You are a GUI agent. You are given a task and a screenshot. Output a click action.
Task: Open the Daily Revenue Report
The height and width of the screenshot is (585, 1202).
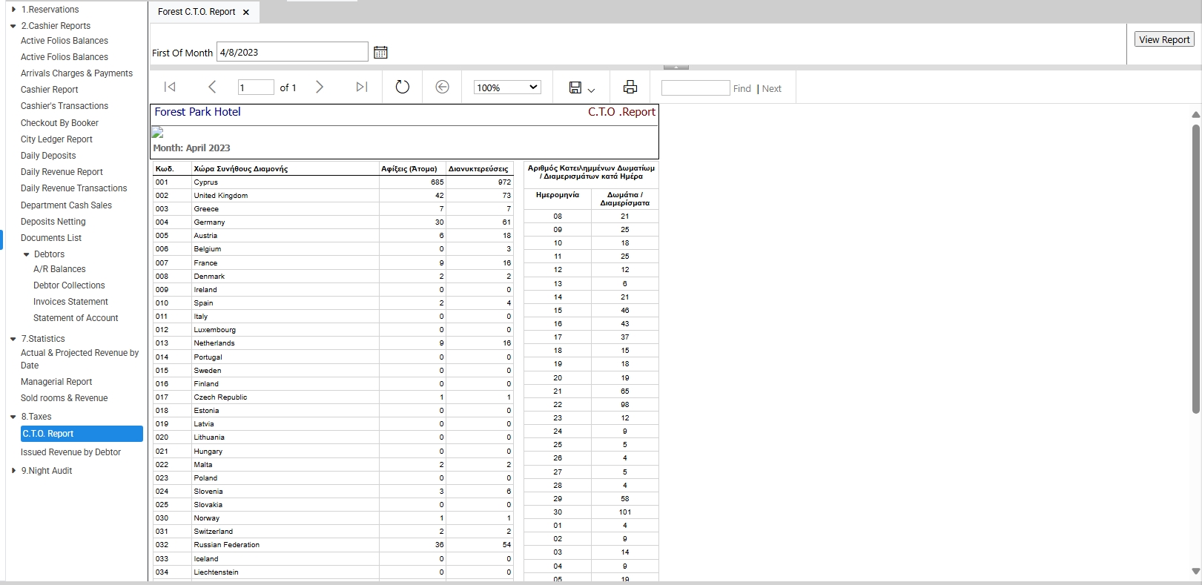coord(62,172)
